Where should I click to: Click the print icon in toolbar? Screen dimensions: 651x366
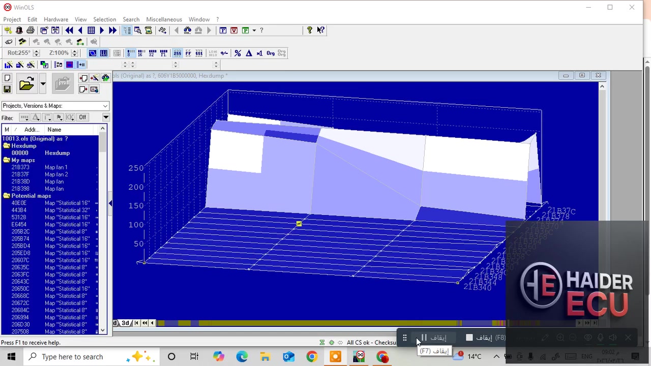click(x=31, y=30)
